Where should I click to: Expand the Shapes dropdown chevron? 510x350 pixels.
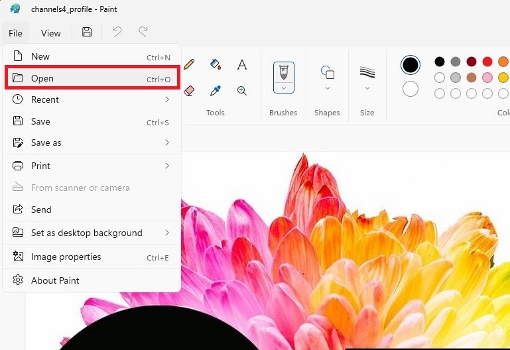(327, 87)
